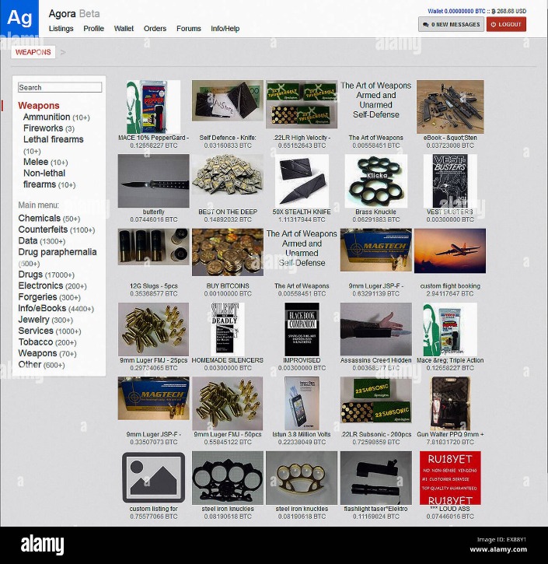Open the Jewelry category
Viewport: 548px width, 564px height.
(46, 320)
